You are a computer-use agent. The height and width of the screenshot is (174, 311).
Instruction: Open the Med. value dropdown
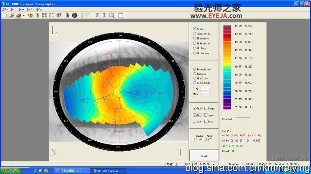[210, 94]
